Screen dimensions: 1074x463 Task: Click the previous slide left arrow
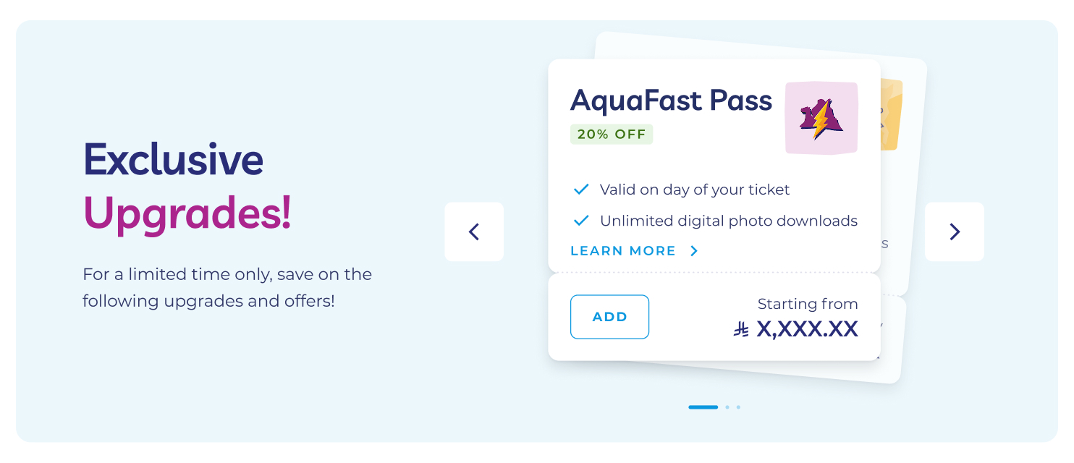pyautogui.click(x=474, y=231)
